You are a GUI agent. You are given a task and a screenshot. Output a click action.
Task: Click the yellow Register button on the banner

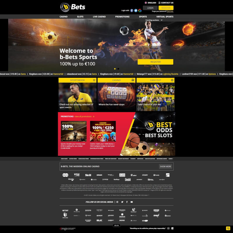tap(155, 62)
